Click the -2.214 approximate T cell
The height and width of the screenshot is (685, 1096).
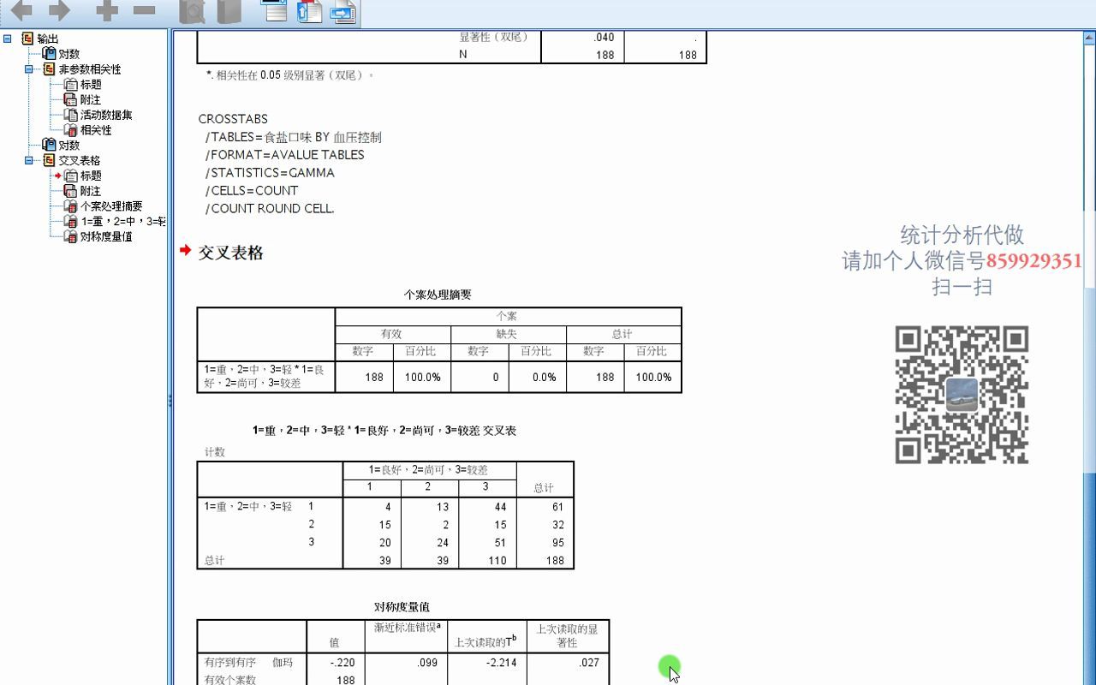click(x=486, y=663)
